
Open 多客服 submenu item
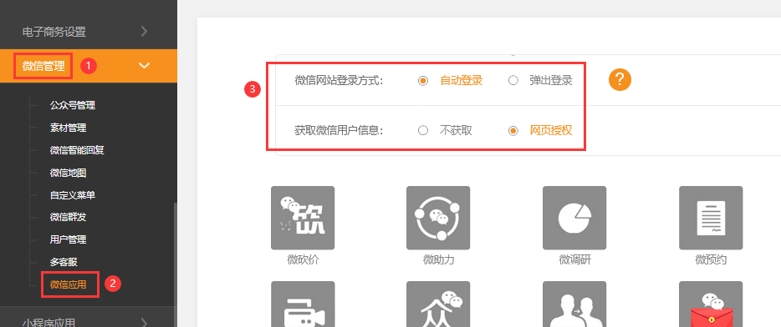pos(64,262)
